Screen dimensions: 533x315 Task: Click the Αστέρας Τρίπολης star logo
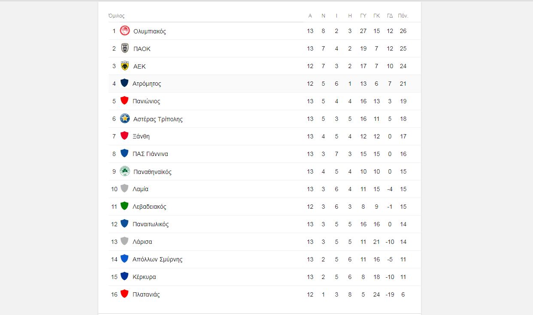[x=125, y=119]
